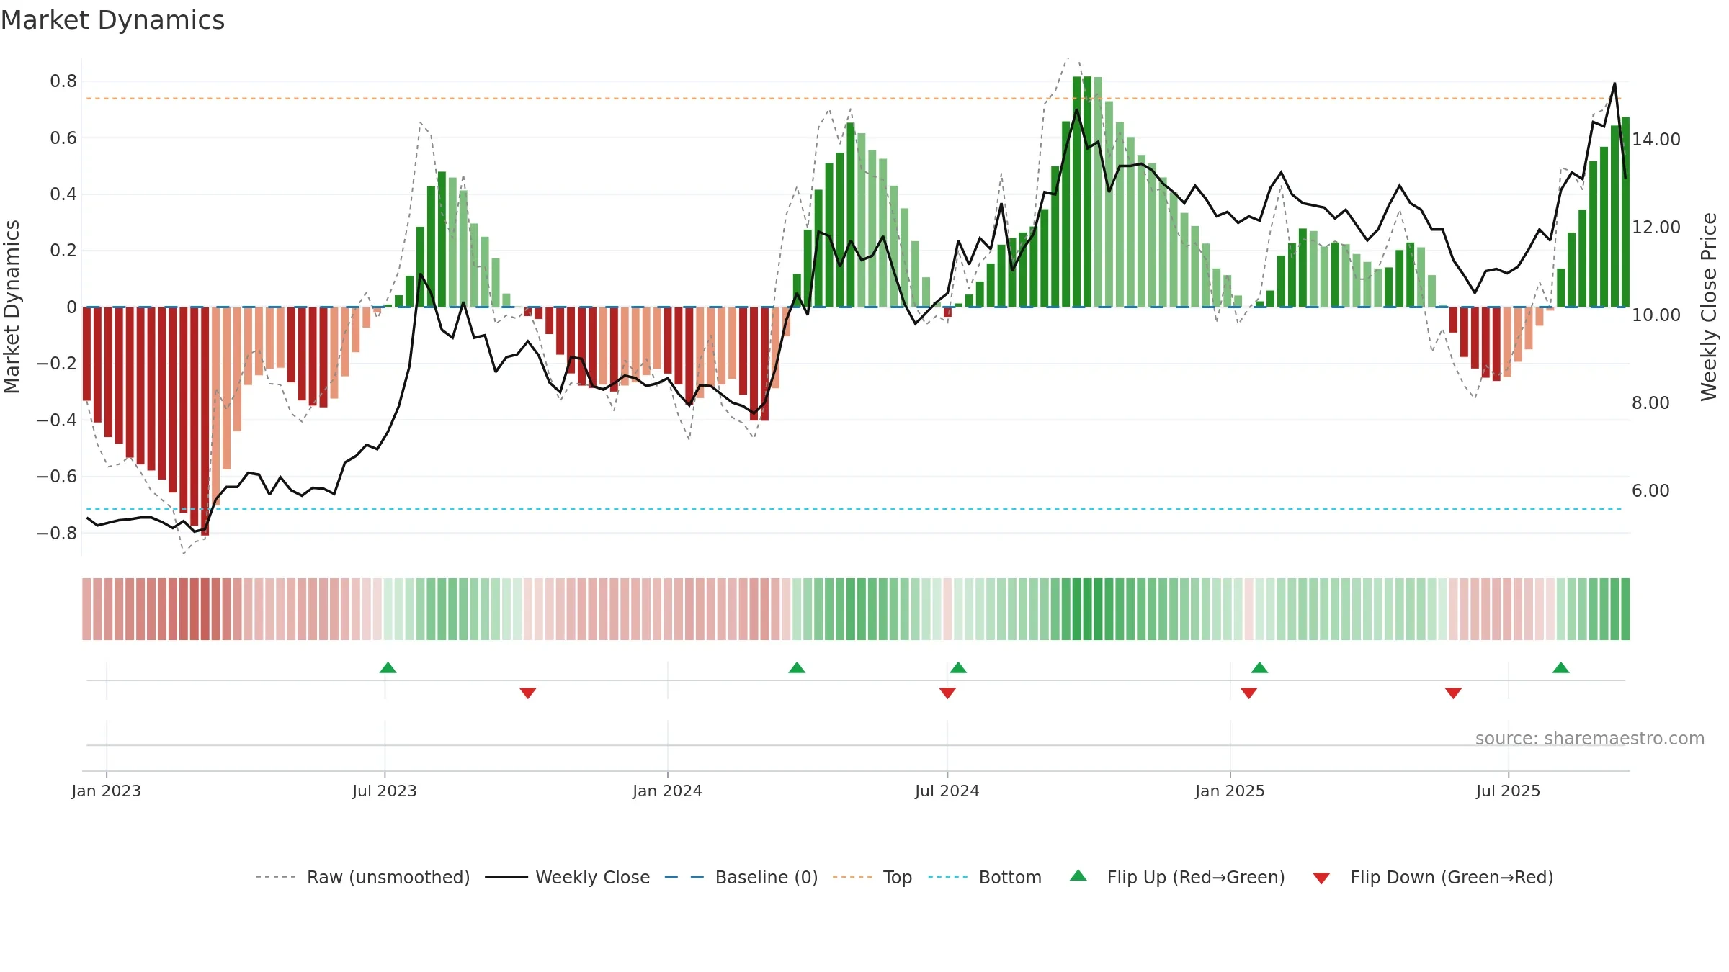Image resolution: width=1729 pixels, height=972 pixels.
Task: Click the Jul 2025 axis label
Action: pyautogui.click(x=1508, y=791)
